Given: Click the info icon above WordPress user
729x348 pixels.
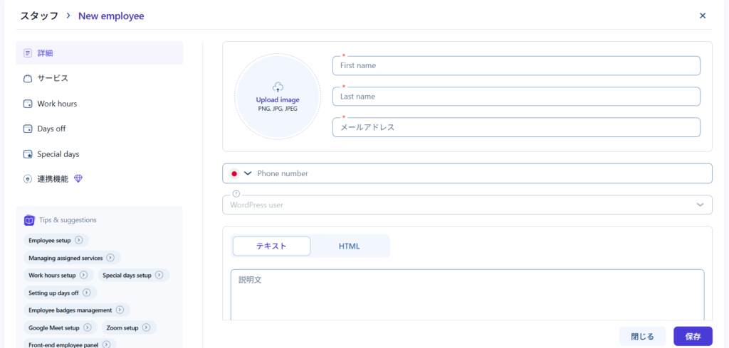Looking at the screenshot, I should click(x=236, y=194).
